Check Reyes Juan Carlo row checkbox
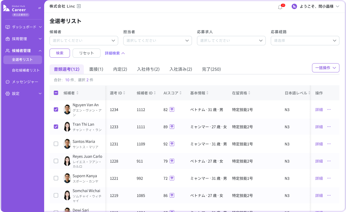 click(x=56, y=161)
